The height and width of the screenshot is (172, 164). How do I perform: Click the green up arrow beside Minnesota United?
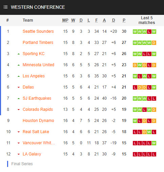(19, 65)
